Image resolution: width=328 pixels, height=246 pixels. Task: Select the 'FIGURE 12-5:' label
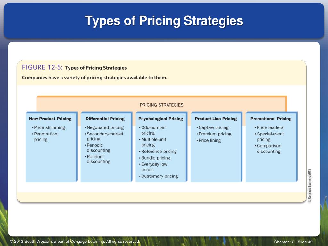click(x=42, y=67)
